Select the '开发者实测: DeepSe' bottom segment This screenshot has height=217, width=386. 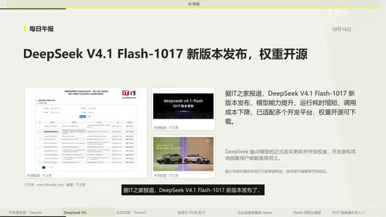pyautogui.click(x=25, y=213)
